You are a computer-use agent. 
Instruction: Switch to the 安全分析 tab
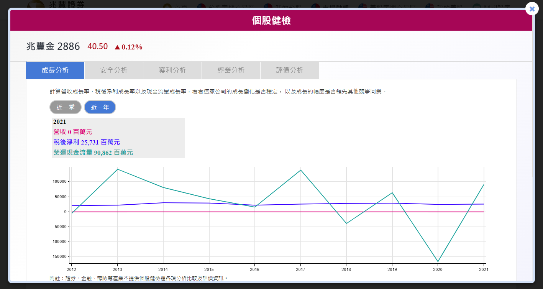coord(113,70)
